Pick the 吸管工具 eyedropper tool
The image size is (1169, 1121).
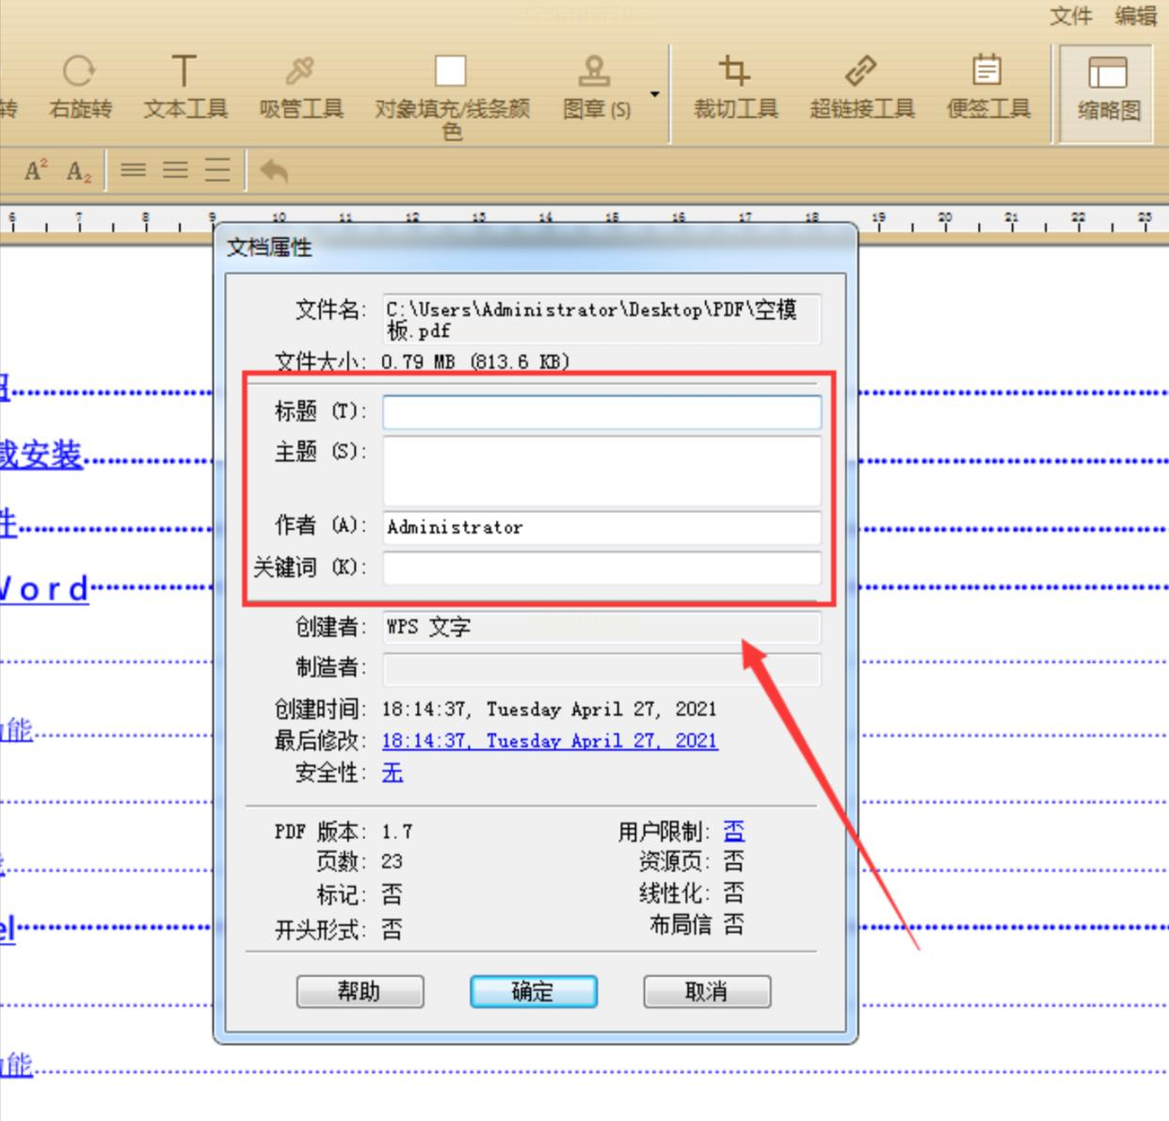tap(301, 88)
